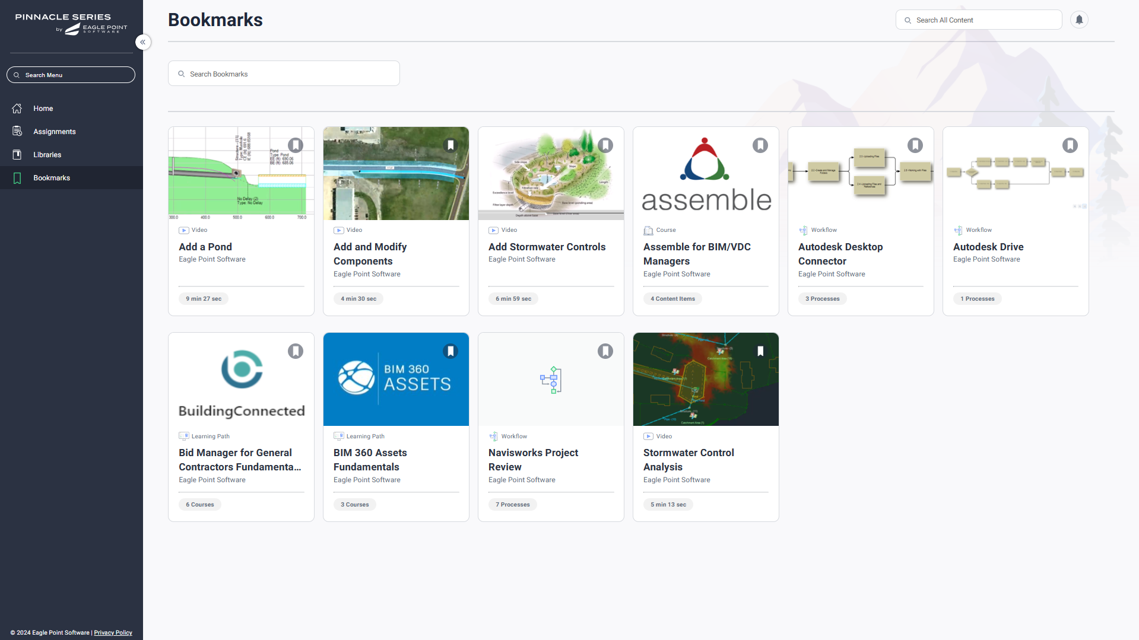The width and height of the screenshot is (1139, 640).
Task: Toggle bookmark on Assemble for BIM/VDC Managers card
Action: pyautogui.click(x=760, y=145)
